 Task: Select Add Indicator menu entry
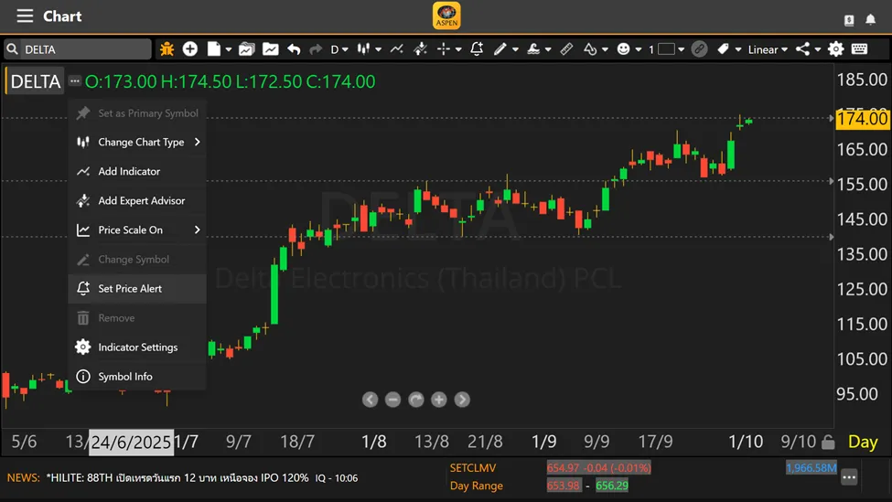tap(129, 171)
